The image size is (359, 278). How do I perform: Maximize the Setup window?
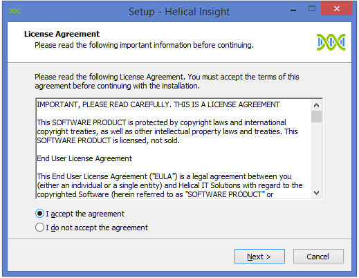[x=312, y=9]
